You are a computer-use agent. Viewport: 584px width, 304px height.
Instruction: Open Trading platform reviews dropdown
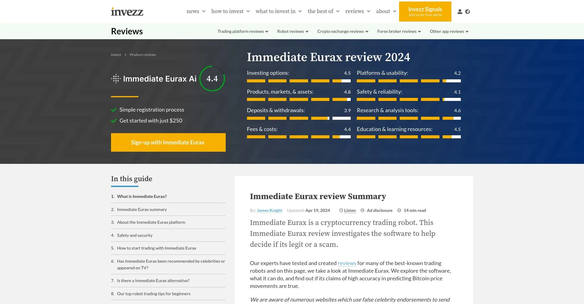(x=243, y=31)
